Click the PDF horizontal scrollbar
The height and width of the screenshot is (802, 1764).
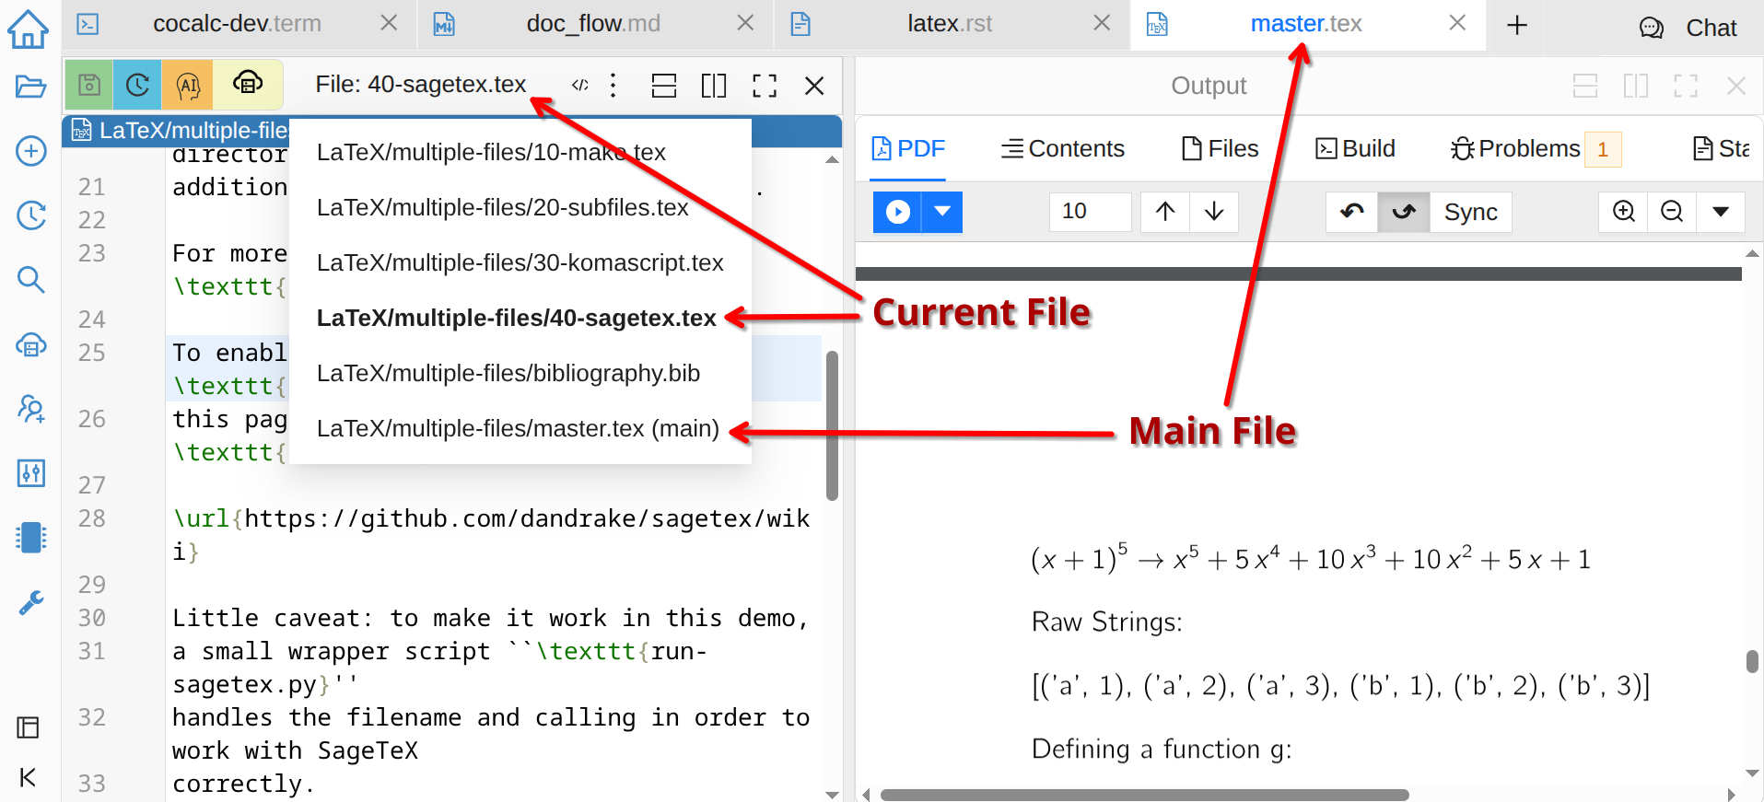coord(1144,794)
